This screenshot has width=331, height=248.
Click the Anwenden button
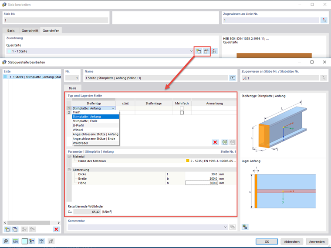pyautogui.click(x=317, y=241)
